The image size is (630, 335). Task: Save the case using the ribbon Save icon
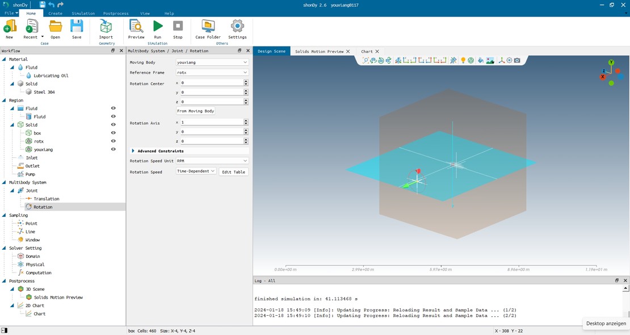click(x=77, y=27)
